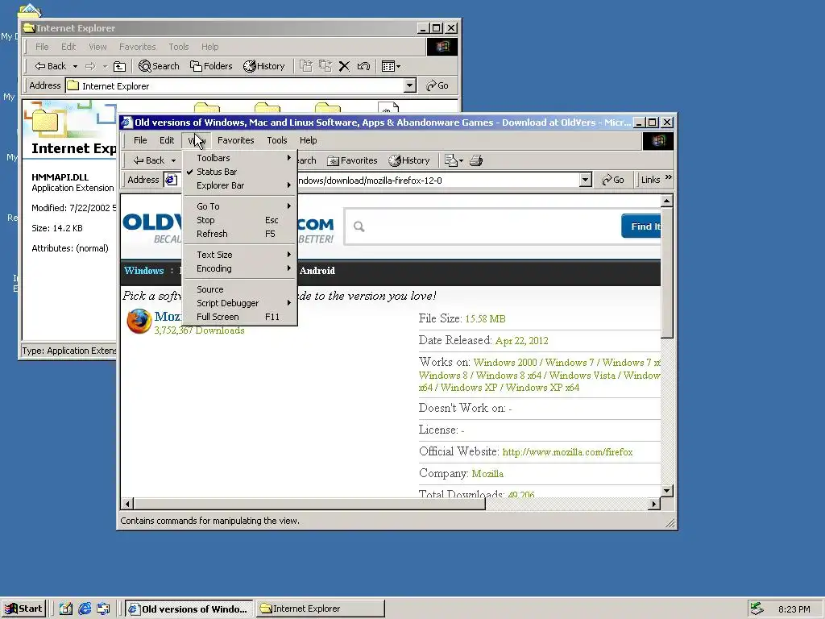Click the Favorites toolbar button in browser

pos(353,160)
